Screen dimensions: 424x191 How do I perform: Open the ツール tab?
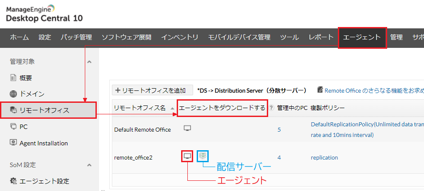[x=289, y=38]
